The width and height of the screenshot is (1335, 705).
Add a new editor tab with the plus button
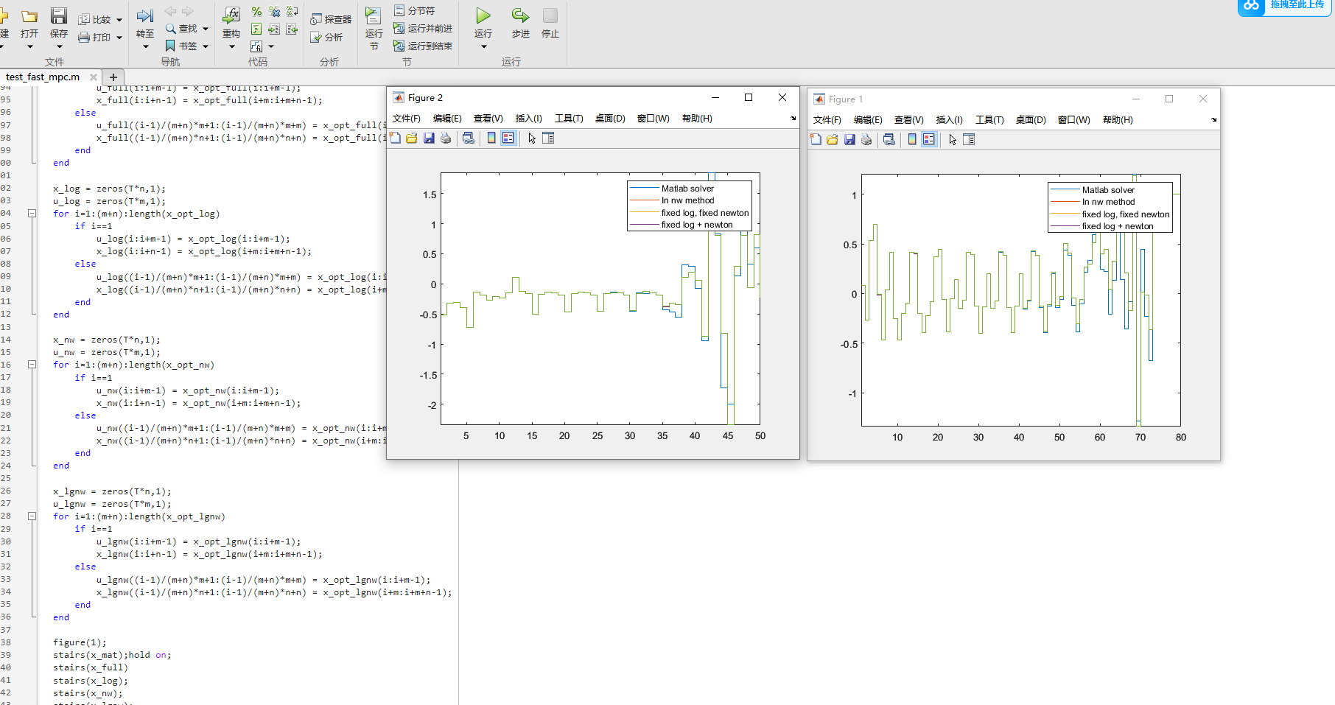tap(113, 77)
